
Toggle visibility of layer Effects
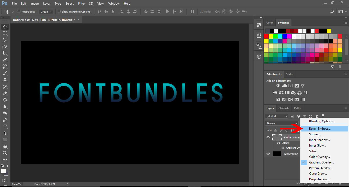click(x=278, y=143)
